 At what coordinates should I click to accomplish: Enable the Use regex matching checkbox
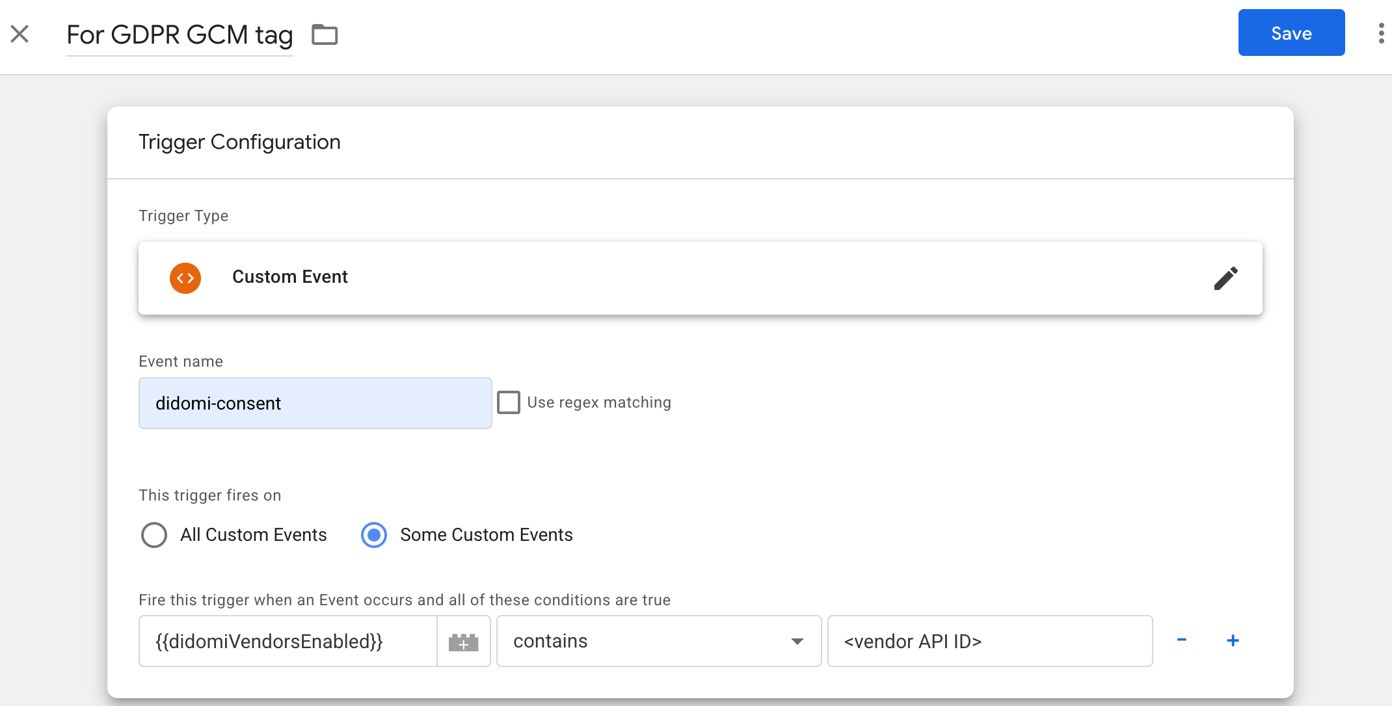(x=509, y=402)
